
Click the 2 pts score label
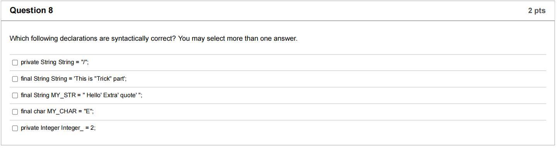tap(537, 11)
